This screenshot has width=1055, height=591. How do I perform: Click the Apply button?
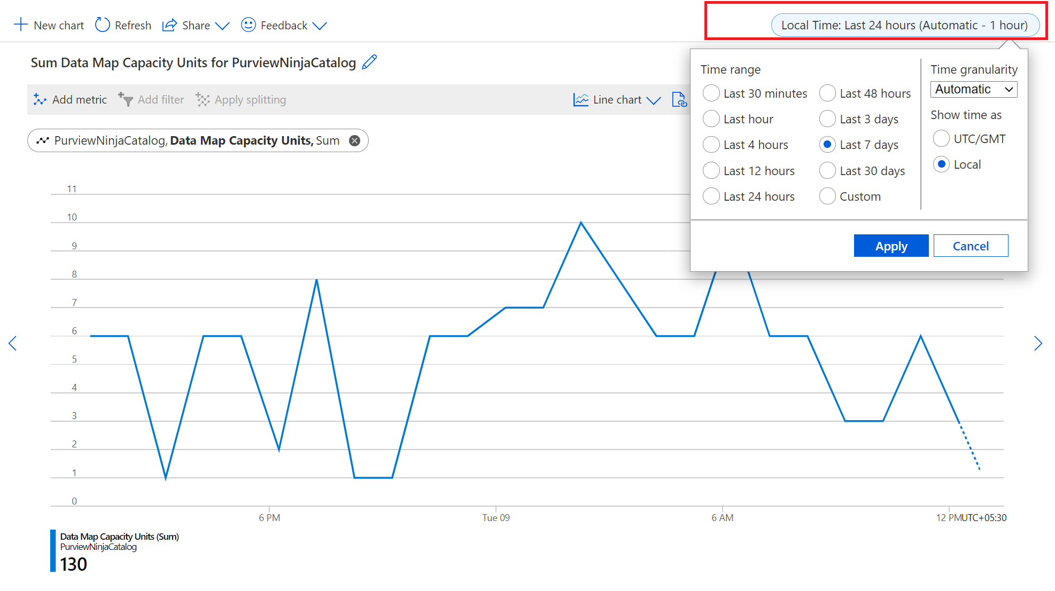[x=890, y=245]
